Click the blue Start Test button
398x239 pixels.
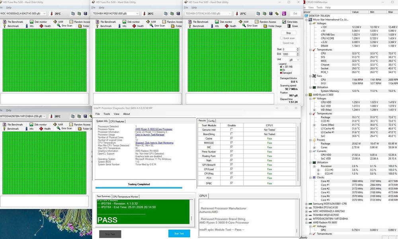point(179,233)
